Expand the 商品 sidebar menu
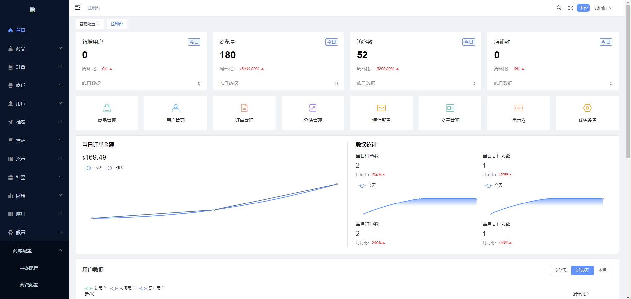This screenshot has width=631, height=299. click(x=35, y=49)
